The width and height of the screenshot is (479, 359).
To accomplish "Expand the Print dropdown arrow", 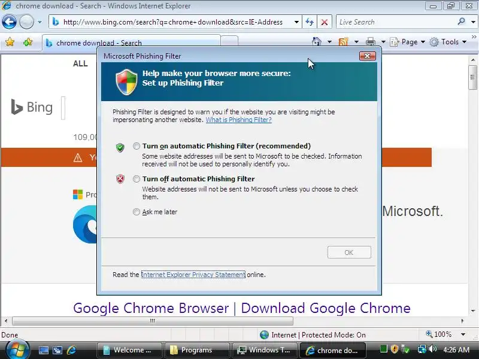I will tap(383, 42).
